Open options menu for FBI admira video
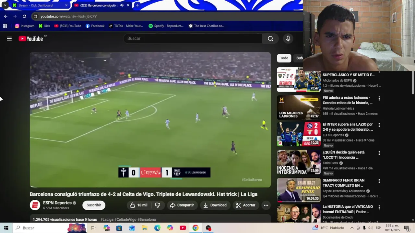415x233 pixels. (x=379, y=98)
